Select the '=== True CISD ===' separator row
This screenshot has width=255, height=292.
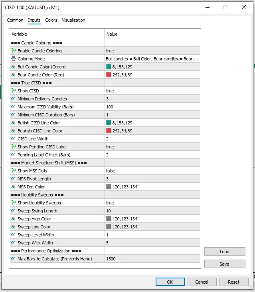(x=105, y=83)
